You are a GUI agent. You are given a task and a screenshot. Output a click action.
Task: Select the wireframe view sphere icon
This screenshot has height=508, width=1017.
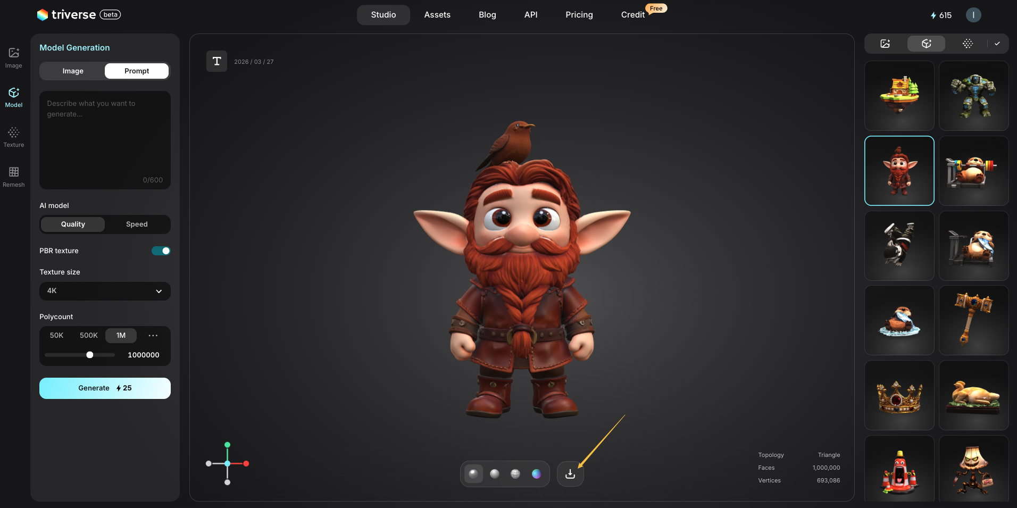point(515,474)
